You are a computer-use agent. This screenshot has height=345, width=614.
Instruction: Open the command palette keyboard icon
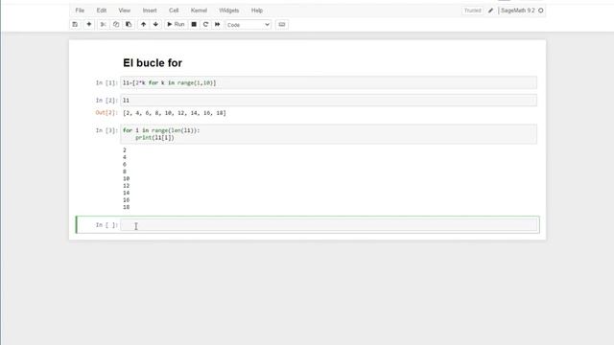[x=281, y=24]
